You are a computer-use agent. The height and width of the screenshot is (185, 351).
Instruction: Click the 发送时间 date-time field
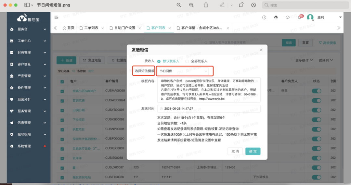pos(208,109)
